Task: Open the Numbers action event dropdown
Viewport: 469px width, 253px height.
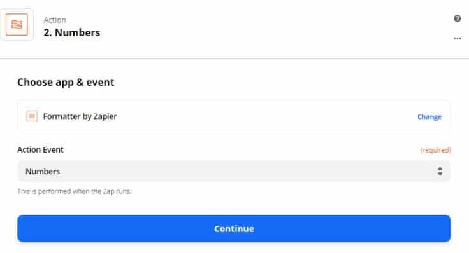Action: (234, 171)
